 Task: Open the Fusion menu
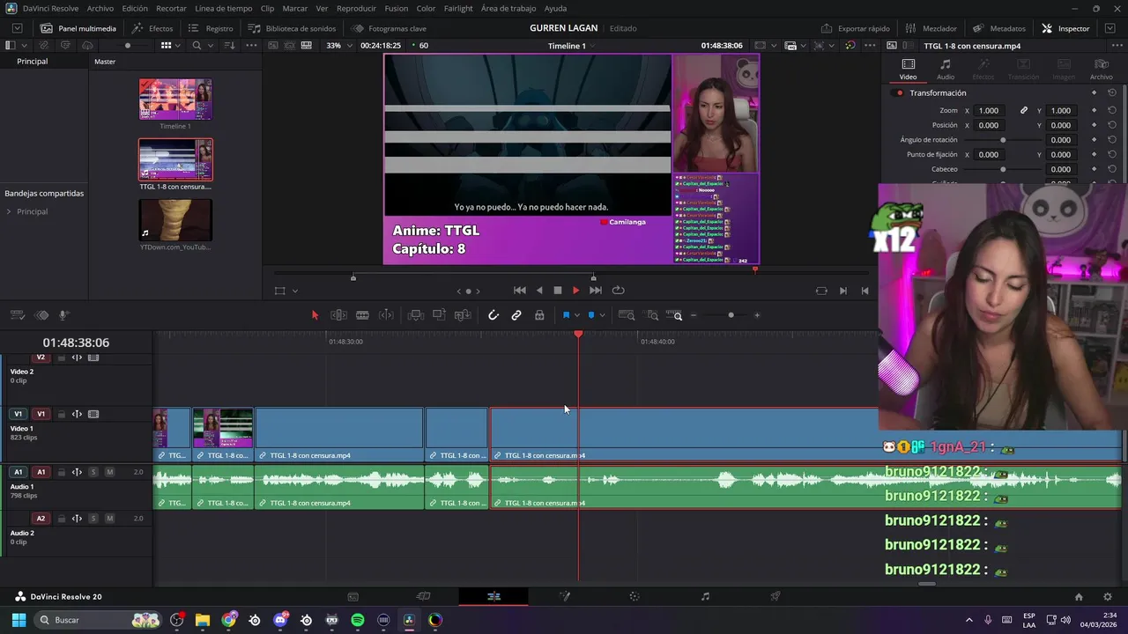tap(397, 8)
